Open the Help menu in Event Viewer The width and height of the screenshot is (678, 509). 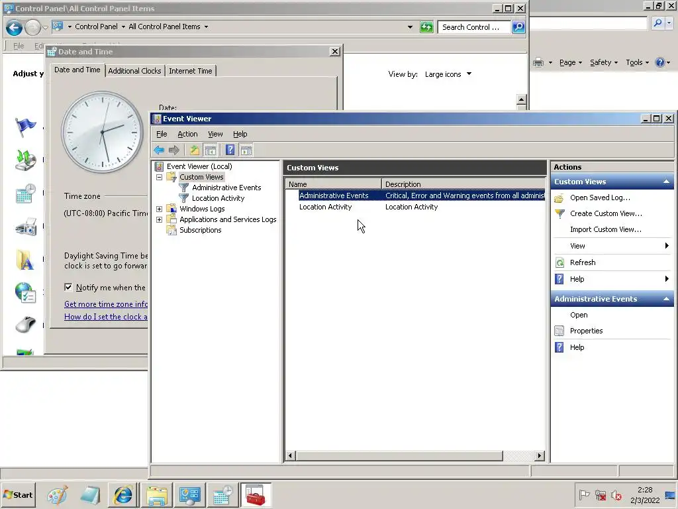(x=240, y=134)
